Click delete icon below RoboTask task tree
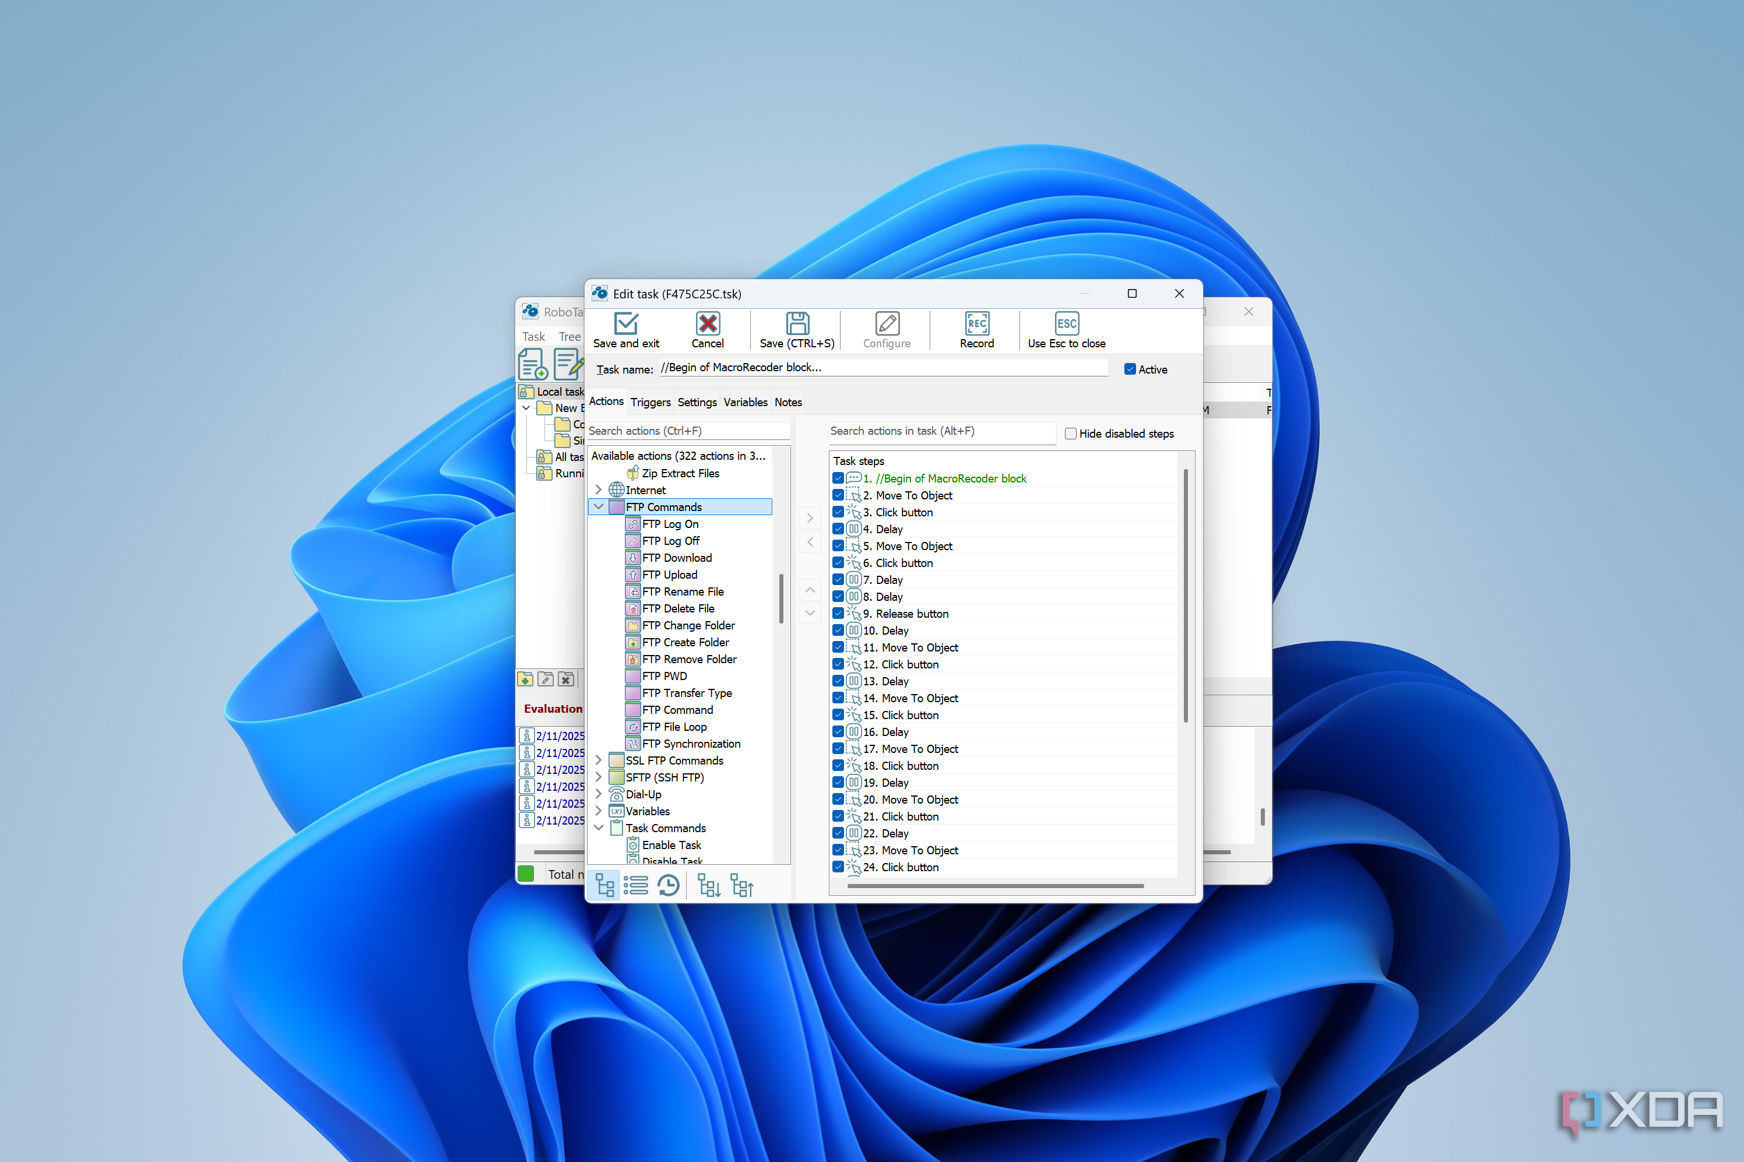1744x1162 pixels. (x=565, y=679)
